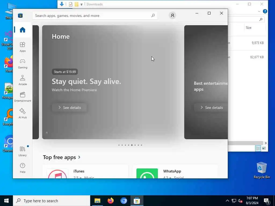Click search magnifier in Downloads window
The image size is (275, 206).
point(261,19)
